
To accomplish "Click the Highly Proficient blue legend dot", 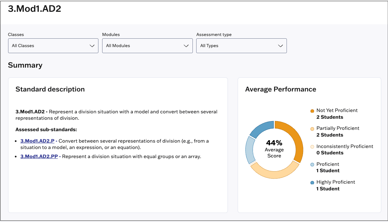I will pos(312,183).
